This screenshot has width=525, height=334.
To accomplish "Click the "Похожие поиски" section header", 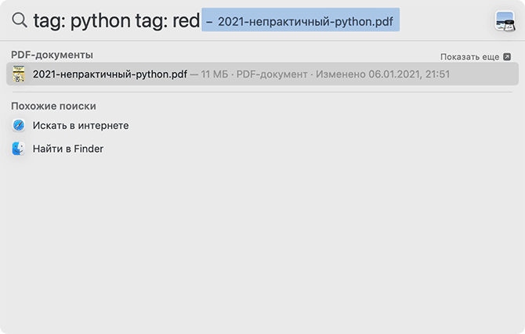I will point(54,106).
